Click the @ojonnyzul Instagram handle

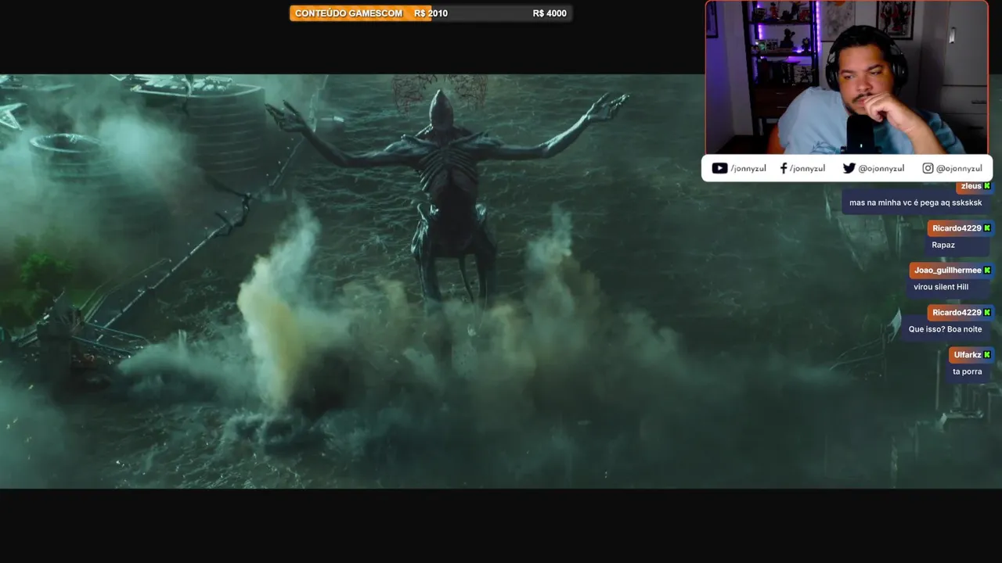point(959,169)
